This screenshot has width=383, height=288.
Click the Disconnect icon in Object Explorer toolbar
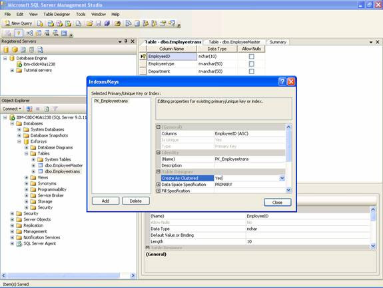tap(29, 109)
